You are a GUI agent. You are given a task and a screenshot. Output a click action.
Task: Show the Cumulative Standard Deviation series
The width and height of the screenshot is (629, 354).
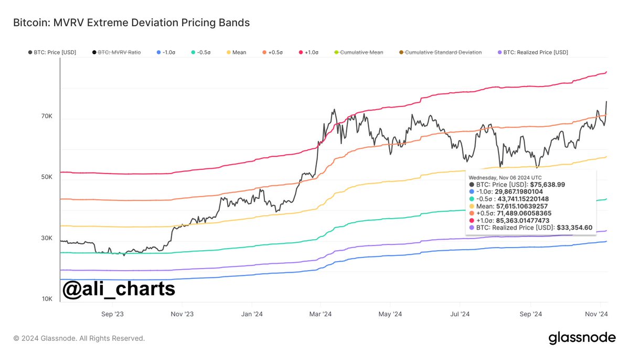coord(441,52)
